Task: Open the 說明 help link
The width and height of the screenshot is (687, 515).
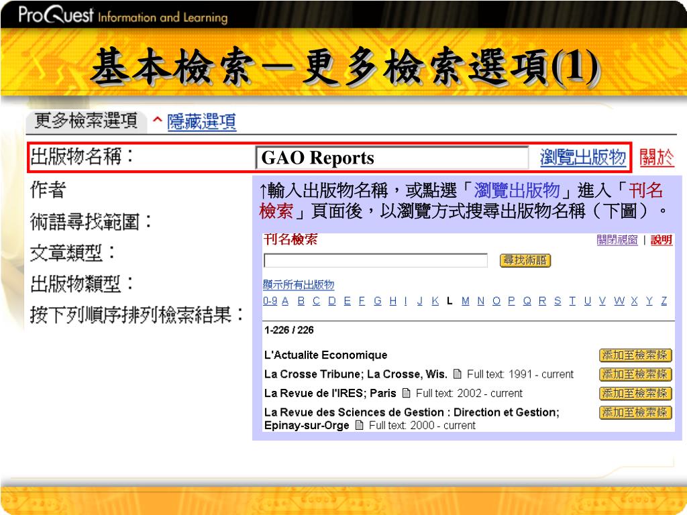Action: coord(661,239)
